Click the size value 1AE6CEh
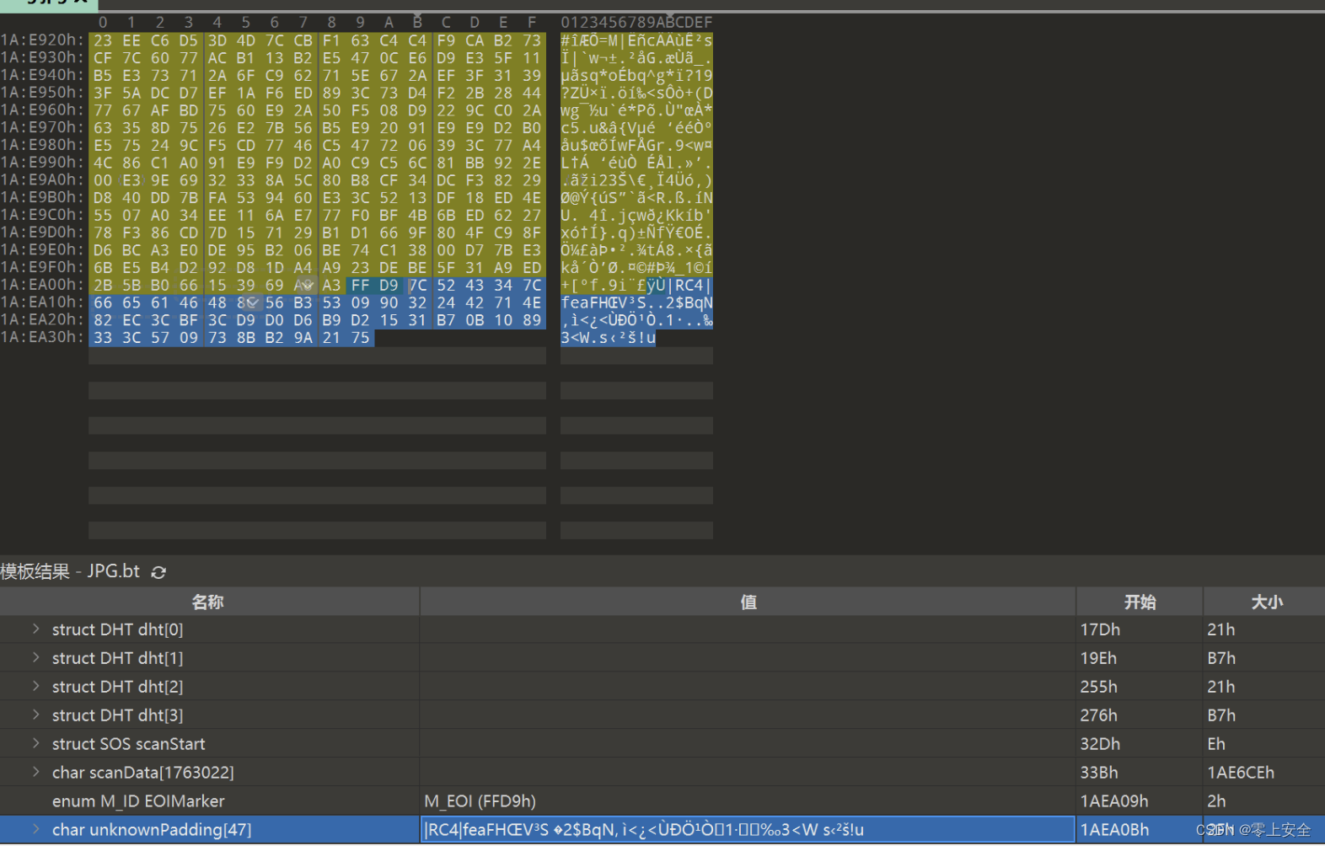 click(1241, 773)
